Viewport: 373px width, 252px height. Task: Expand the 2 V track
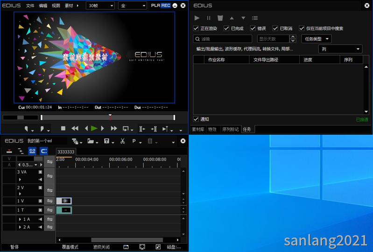pos(20,194)
